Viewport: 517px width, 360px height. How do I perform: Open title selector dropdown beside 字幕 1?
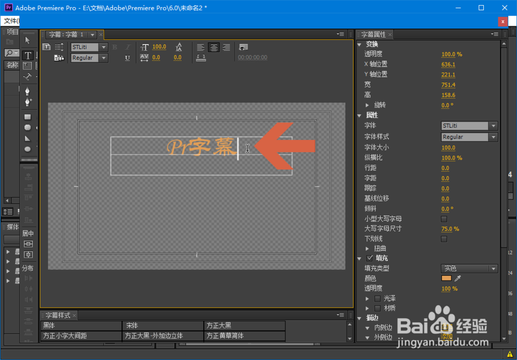93,35
